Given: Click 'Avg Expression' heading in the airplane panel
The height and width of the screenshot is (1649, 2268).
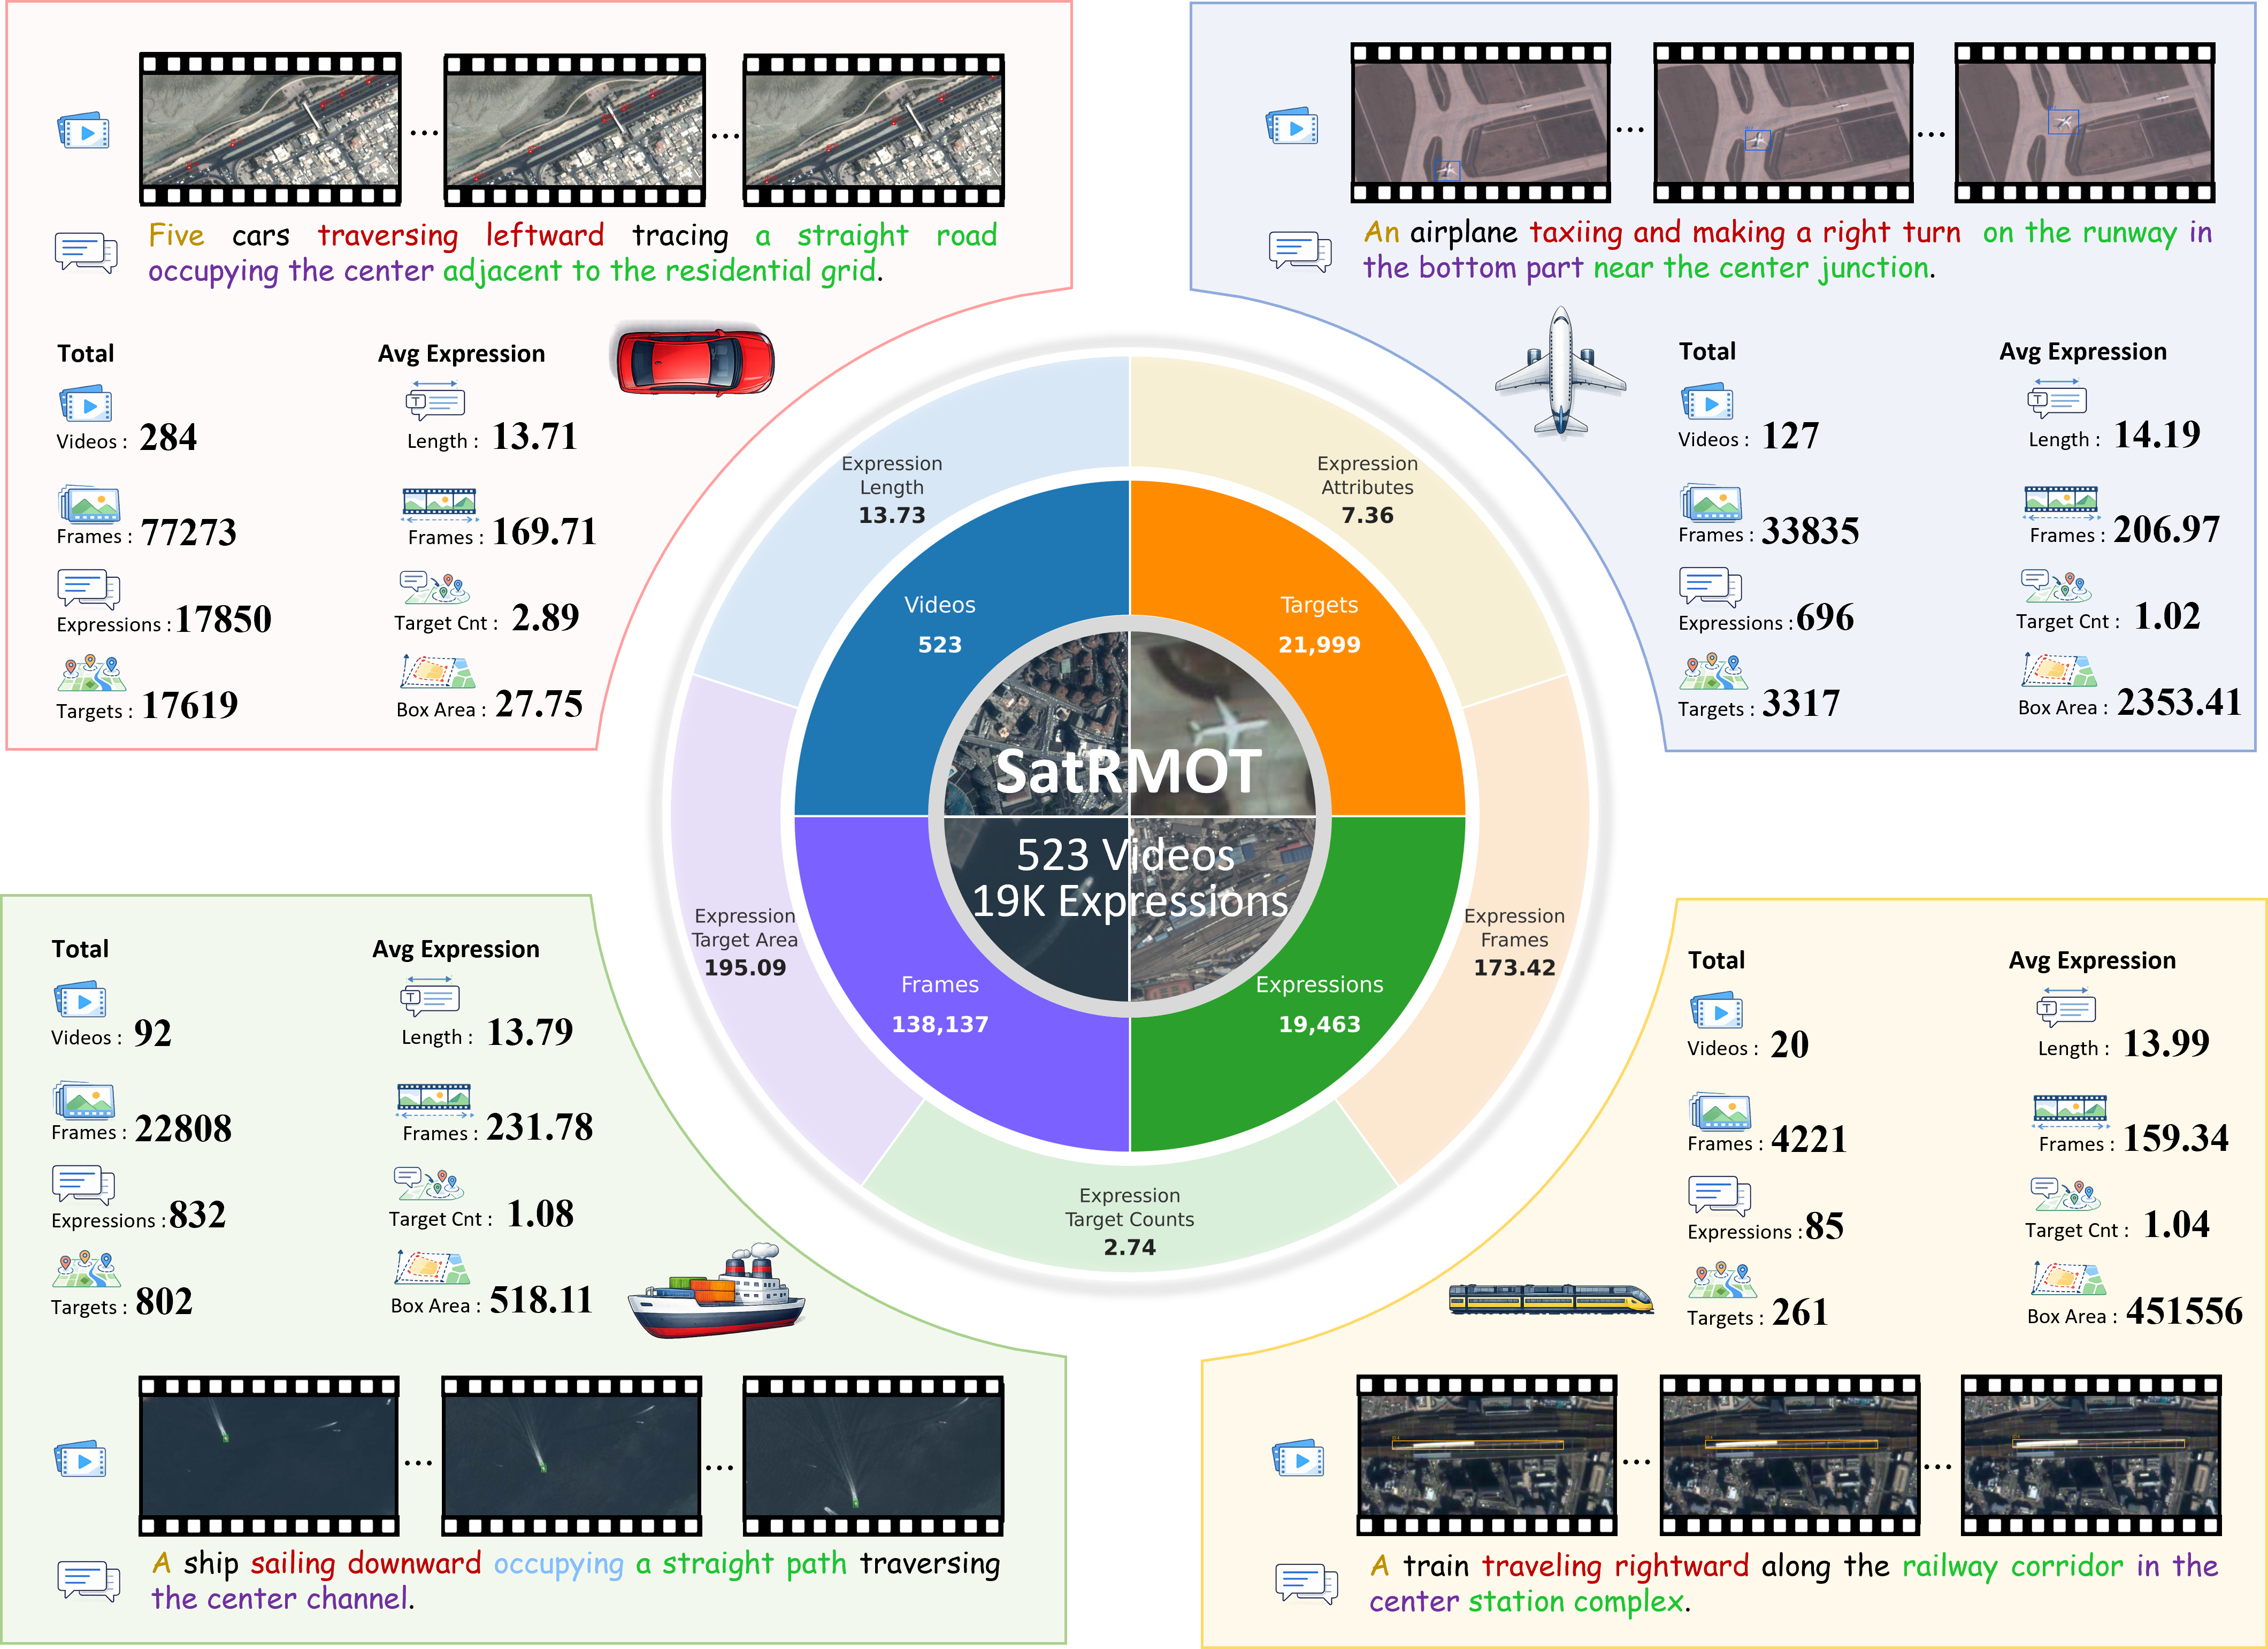Looking at the screenshot, I should pos(2083,352).
